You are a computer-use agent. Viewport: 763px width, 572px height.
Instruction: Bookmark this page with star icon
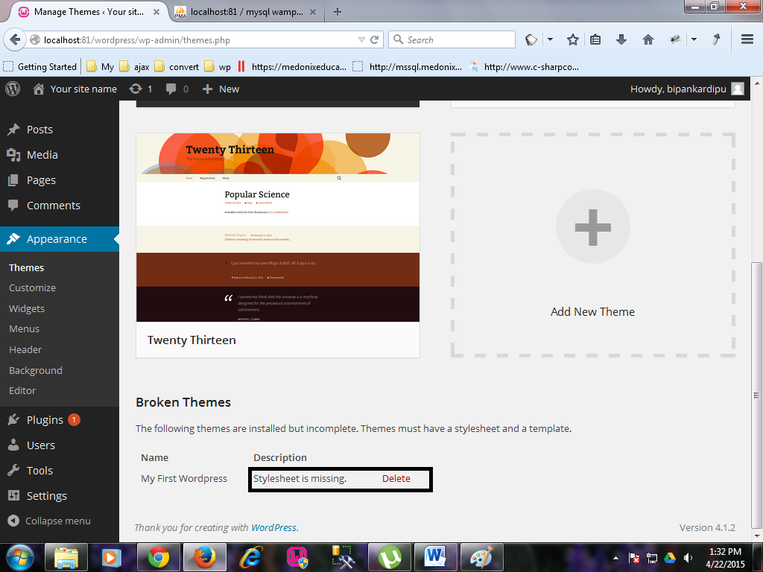(x=573, y=40)
